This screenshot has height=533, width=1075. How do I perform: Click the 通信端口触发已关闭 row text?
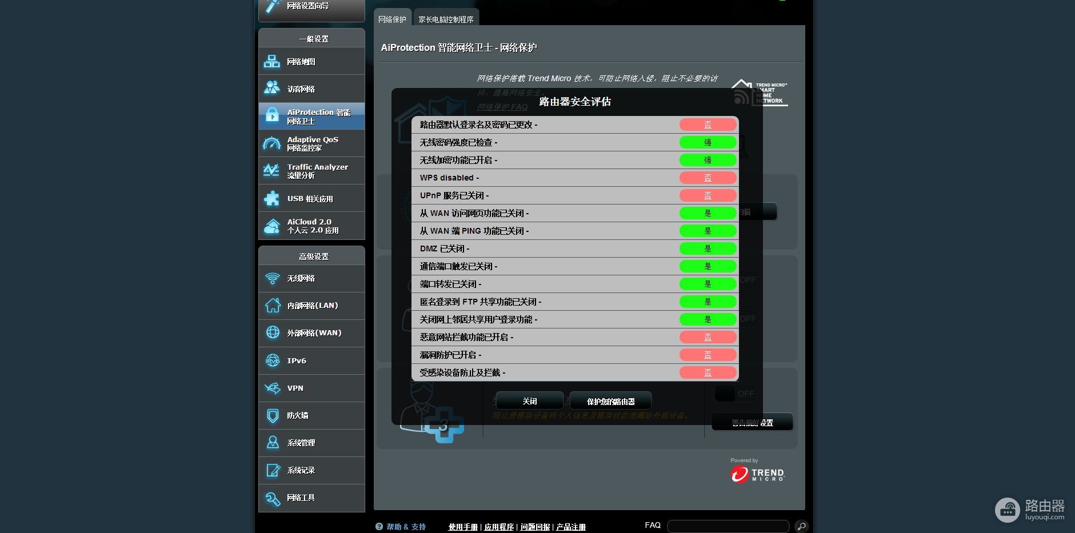tap(458, 266)
